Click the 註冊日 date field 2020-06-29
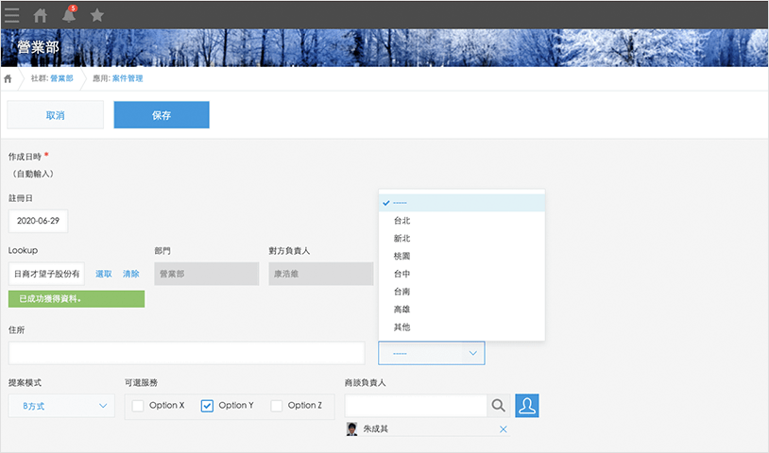This screenshot has width=769, height=453. coord(38,221)
